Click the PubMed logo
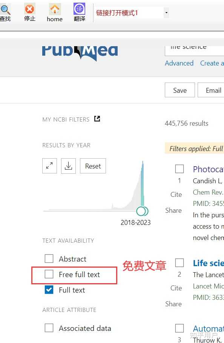The width and height of the screenshot is (224, 343). click(80, 50)
